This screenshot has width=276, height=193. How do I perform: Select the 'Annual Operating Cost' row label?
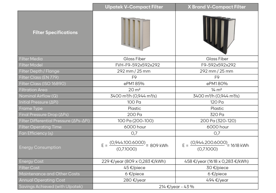tap(42, 180)
